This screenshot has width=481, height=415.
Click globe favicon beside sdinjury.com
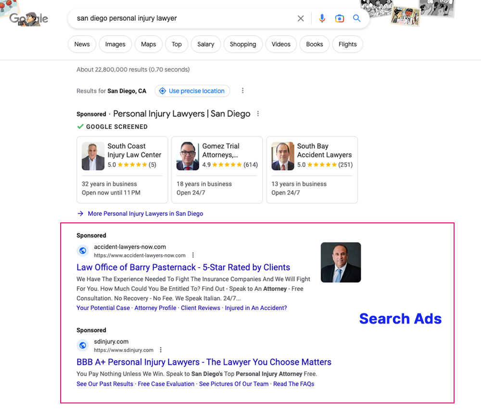pos(83,345)
